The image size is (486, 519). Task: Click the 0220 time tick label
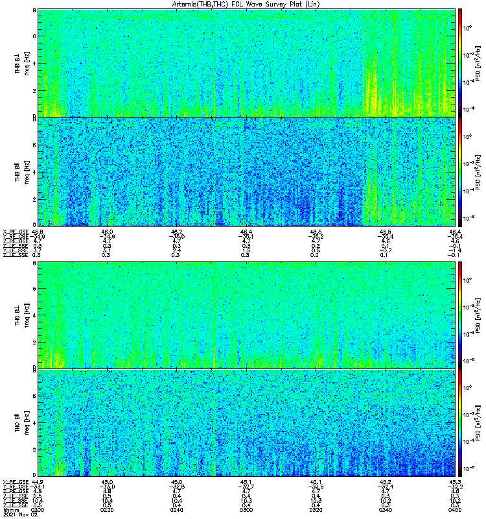point(107,510)
